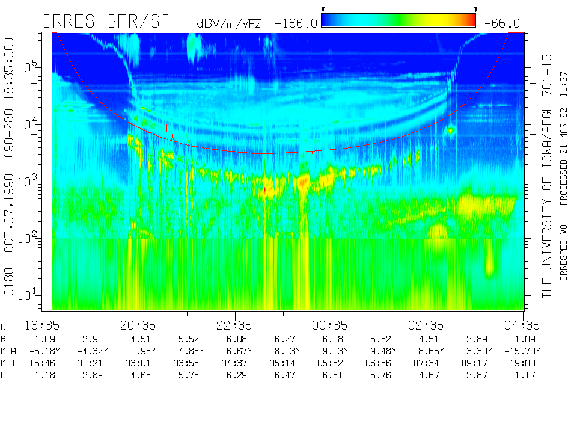Click the CRRES SFR/SA plot title
Screen dimensions: 568x433
coord(106,22)
